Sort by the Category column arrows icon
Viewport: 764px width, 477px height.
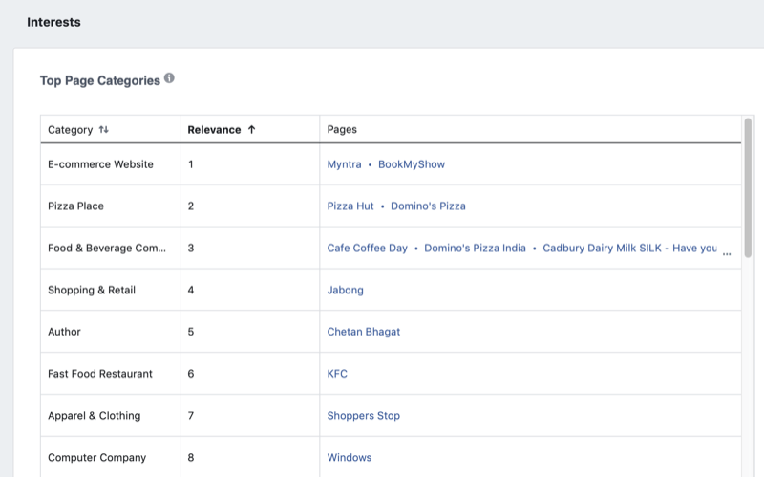coord(104,130)
